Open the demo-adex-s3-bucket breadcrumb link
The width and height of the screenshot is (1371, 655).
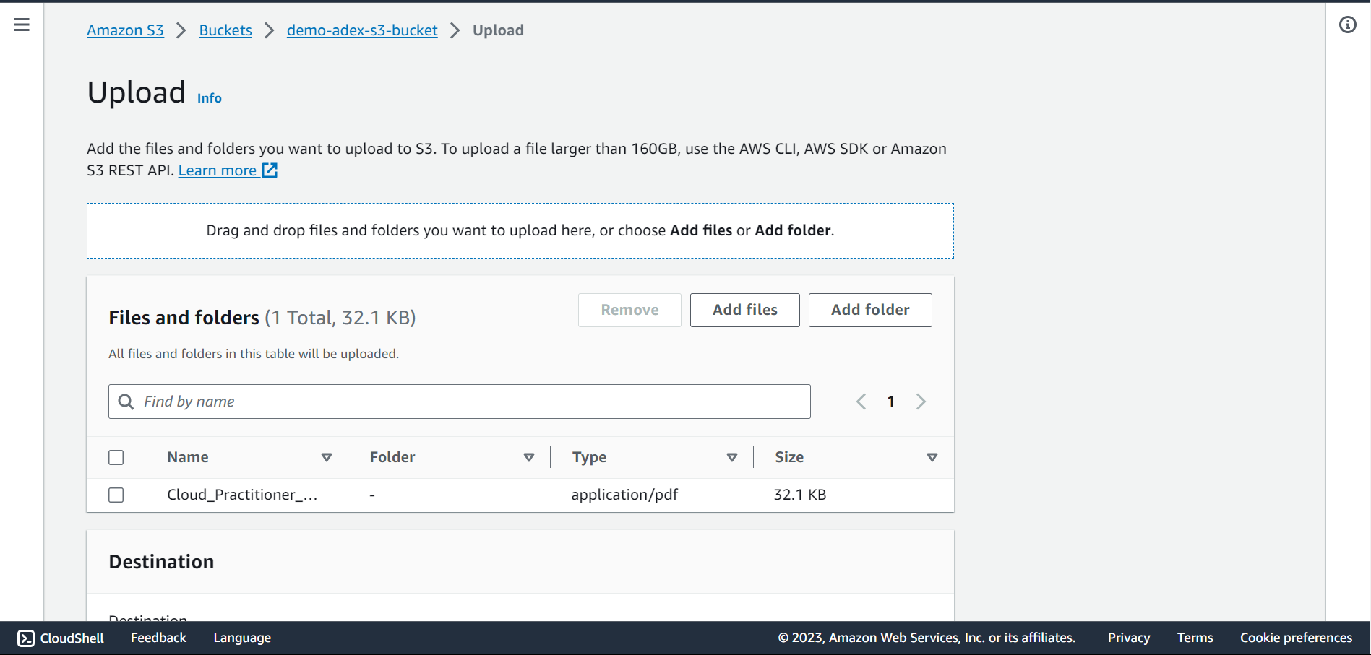click(x=362, y=30)
